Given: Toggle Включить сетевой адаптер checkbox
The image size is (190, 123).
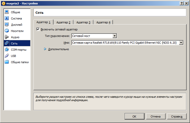Looking at the screenshot, I should coord(38,29).
